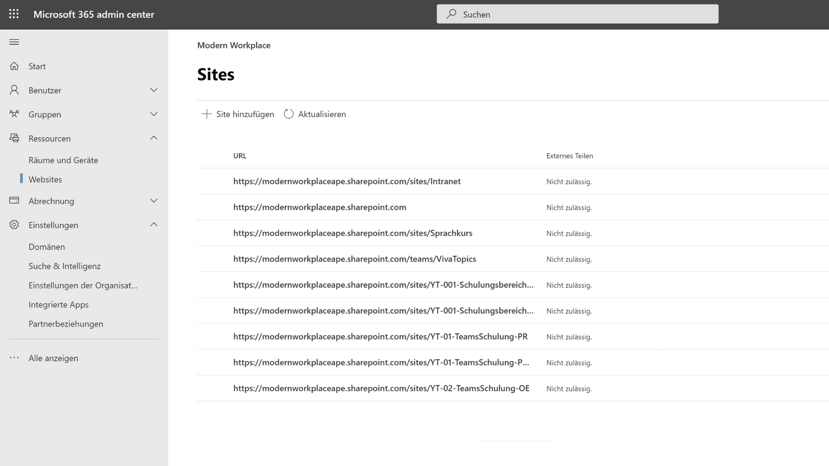Click Aktualisieren button

tap(315, 114)
